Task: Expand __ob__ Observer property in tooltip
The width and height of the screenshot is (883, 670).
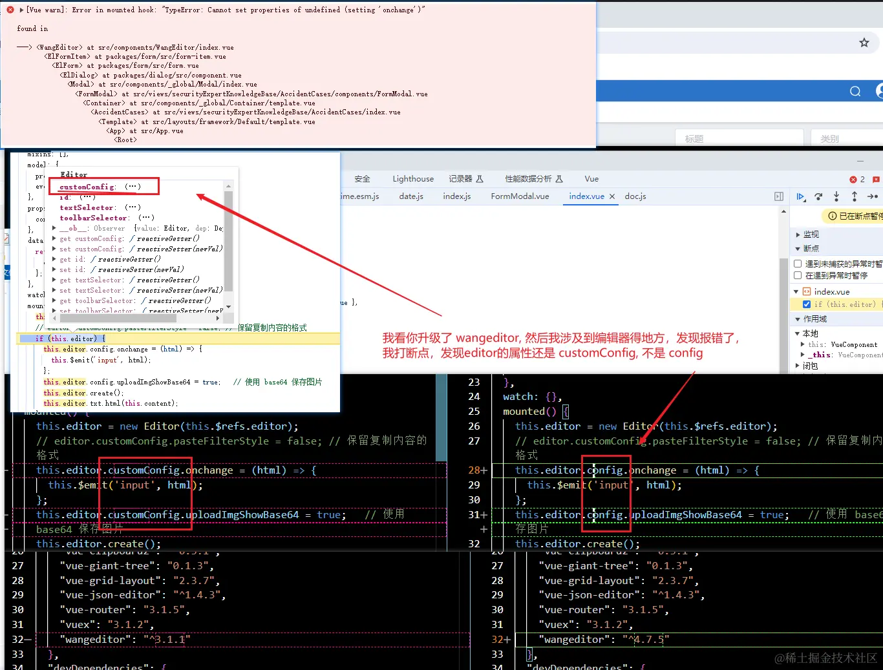Action: coord(54,228)
